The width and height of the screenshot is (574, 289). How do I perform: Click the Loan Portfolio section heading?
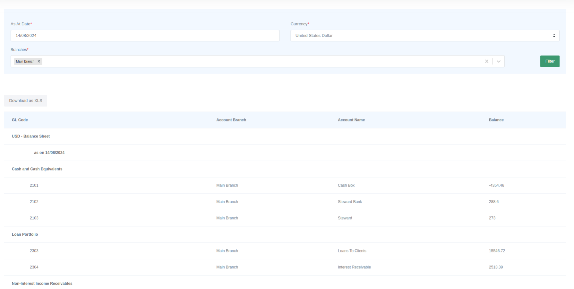click(x=25, y=235)
